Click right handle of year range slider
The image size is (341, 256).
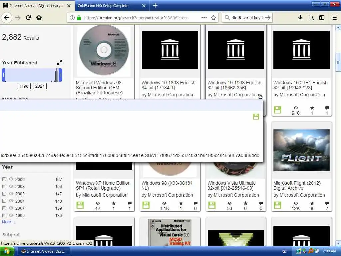coord(60,75)
